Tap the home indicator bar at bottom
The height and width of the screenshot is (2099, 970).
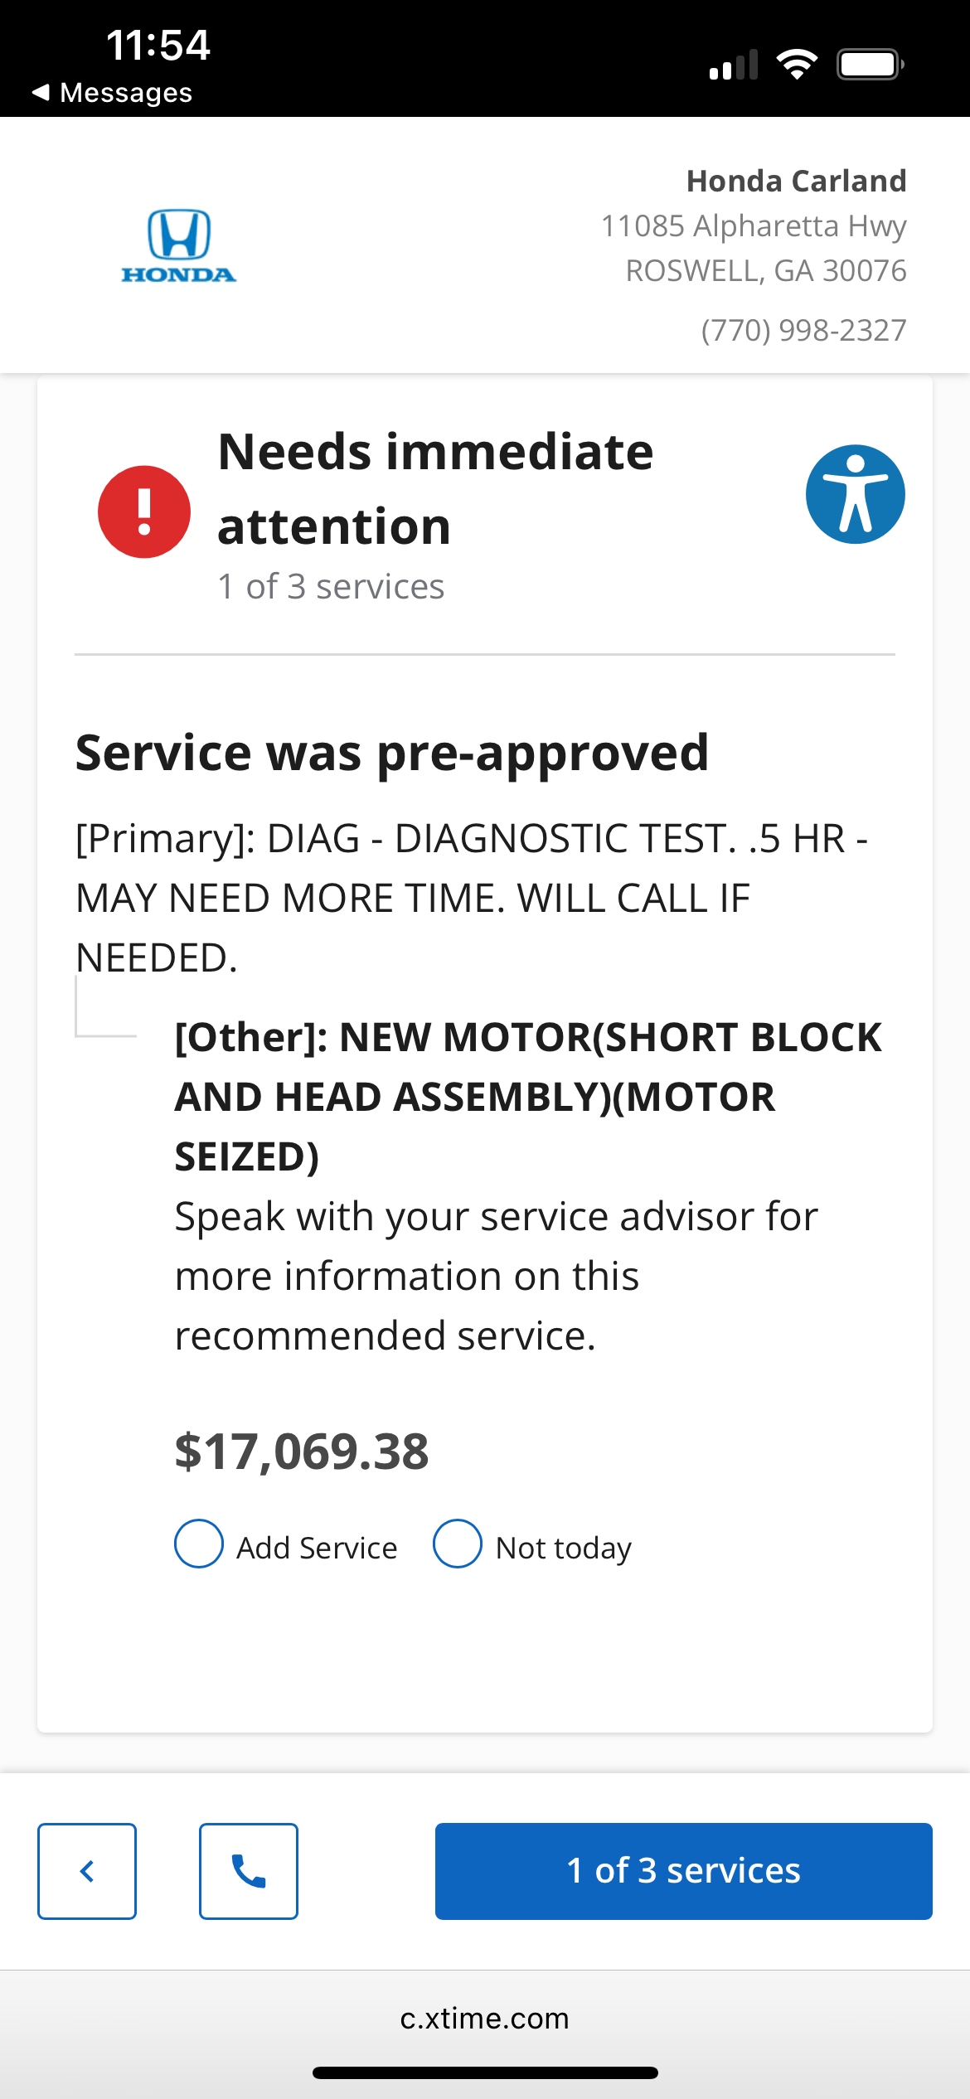[x=485, y=2072]
